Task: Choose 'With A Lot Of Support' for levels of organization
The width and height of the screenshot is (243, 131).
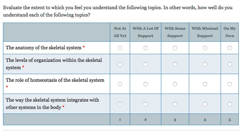Action: (146, 64)
